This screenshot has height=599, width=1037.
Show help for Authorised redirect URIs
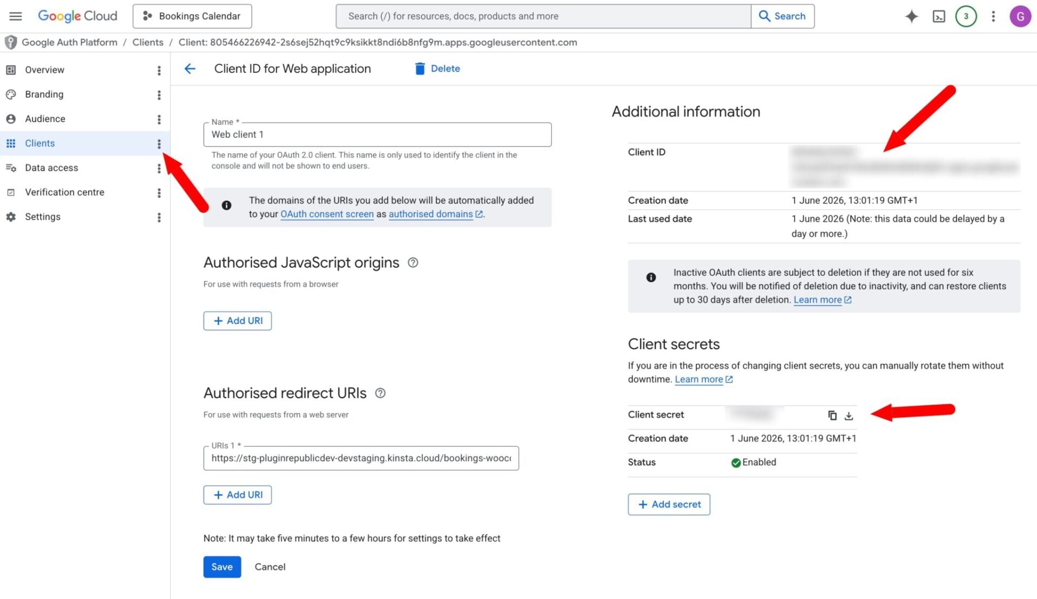380,393
